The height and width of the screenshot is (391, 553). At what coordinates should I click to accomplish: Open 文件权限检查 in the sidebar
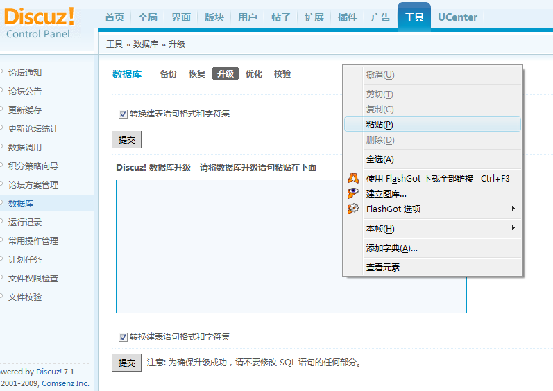(x=33, y=278)
